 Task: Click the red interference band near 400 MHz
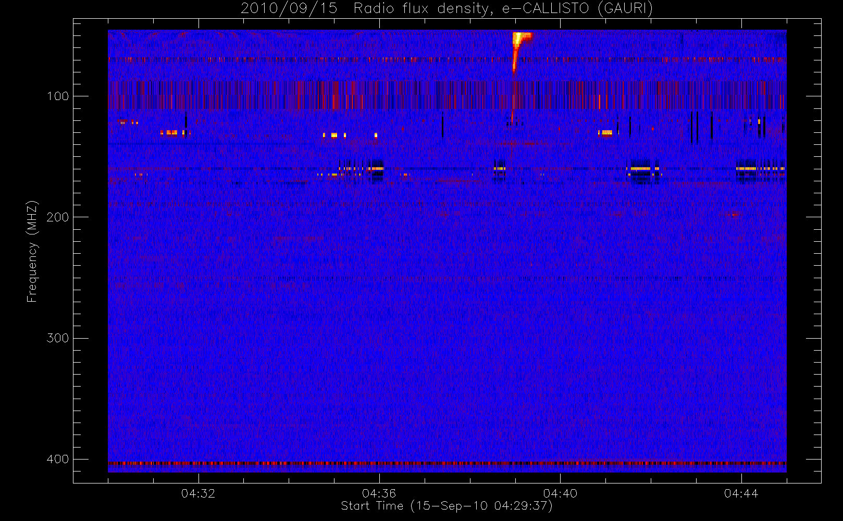(447, 463)
